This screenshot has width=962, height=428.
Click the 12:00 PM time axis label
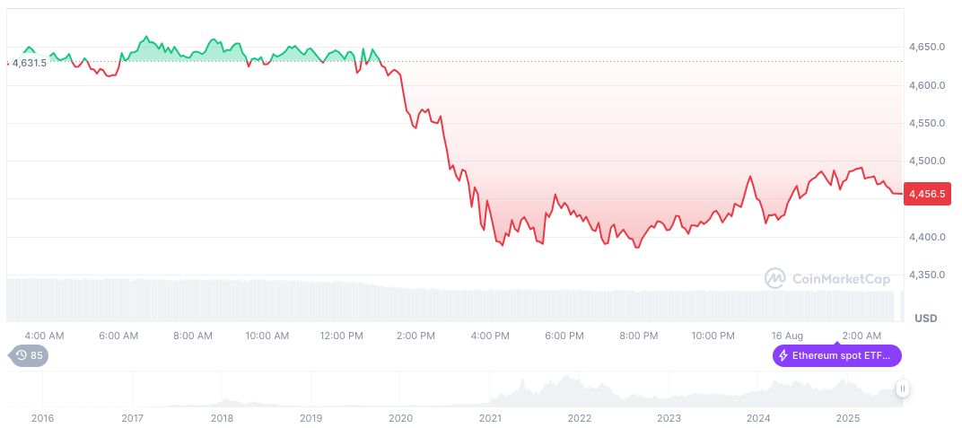pyautogui.click(x=341, y=336)
